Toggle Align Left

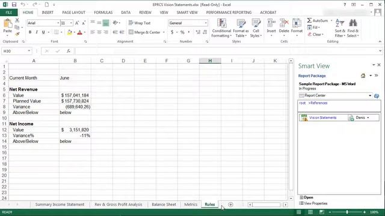coord(93,32)
